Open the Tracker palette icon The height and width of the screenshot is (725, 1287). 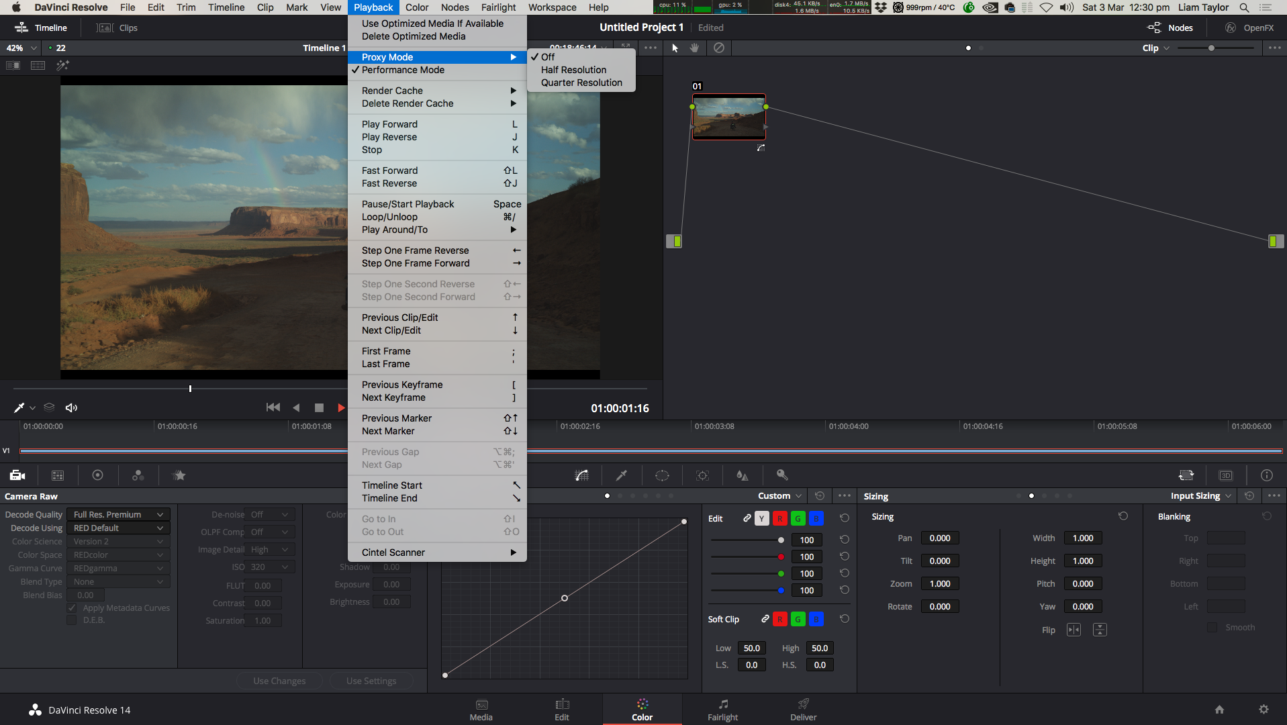(x=702, y=475)
